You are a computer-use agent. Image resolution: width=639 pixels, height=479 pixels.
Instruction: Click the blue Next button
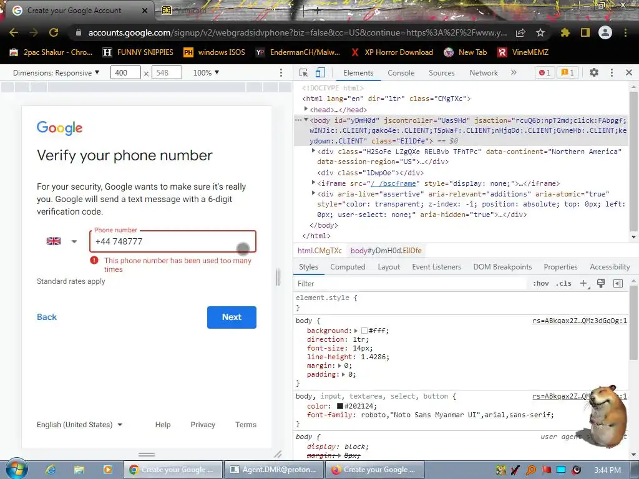[232, 317]
